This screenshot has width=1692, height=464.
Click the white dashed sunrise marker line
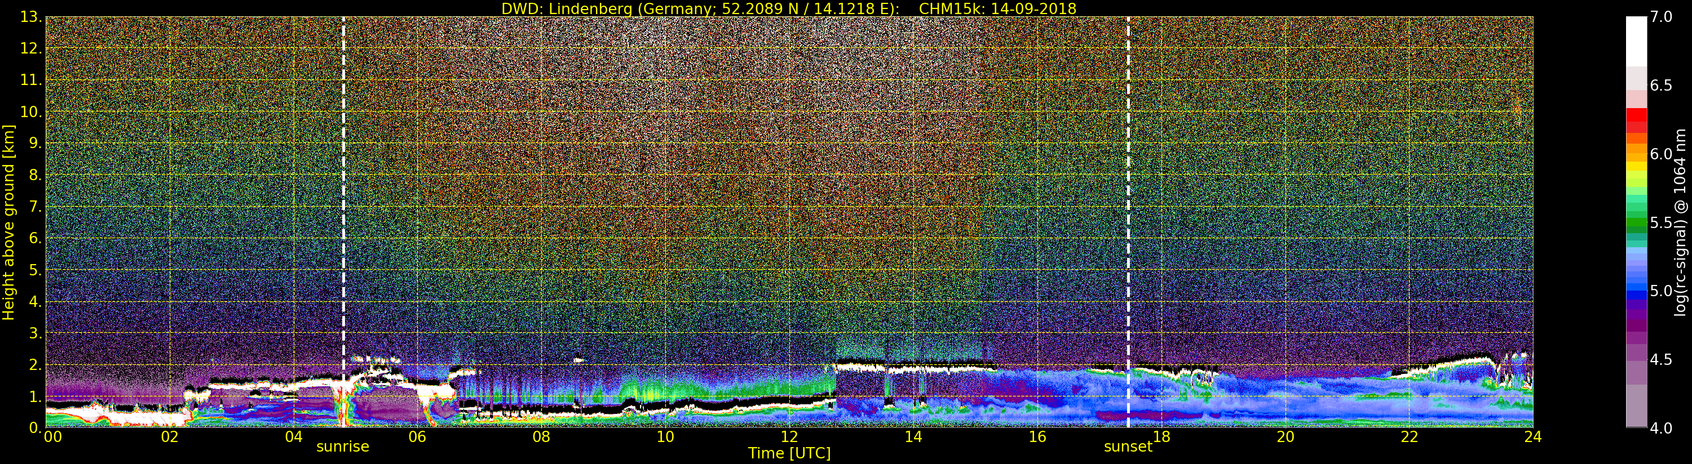343,222
